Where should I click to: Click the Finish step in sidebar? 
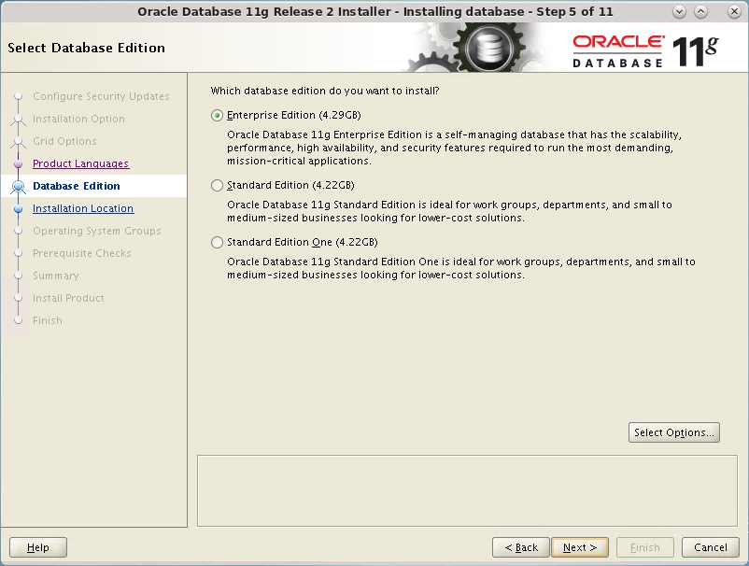pyautogui.click(x=48, y=321)
